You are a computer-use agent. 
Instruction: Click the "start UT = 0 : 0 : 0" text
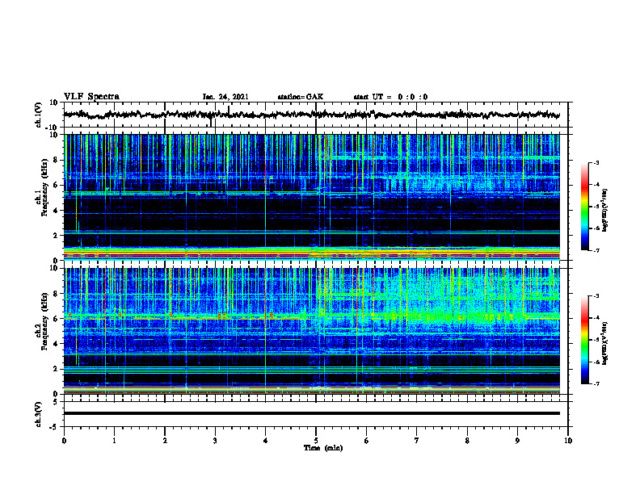pyautogui.click(x=390, y=97)
